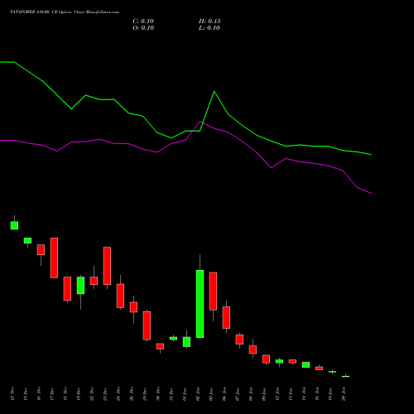The image size is (414, 414).
Task: Click the "23 Dec" date axis label
Action: 105,394
